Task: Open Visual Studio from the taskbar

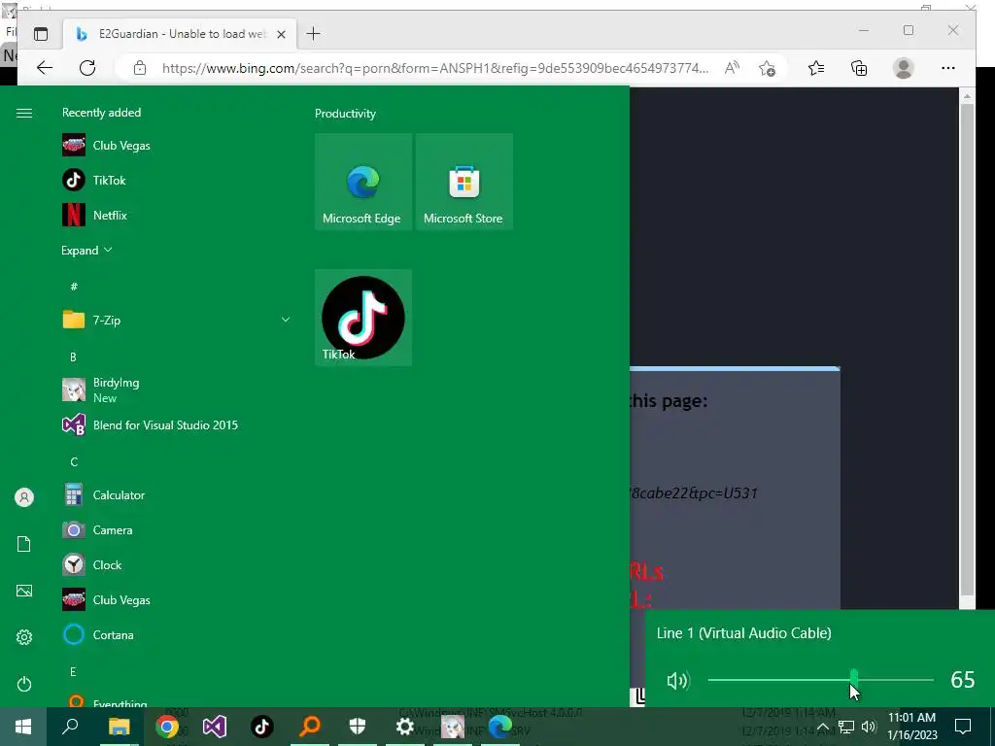Action: 215,727
